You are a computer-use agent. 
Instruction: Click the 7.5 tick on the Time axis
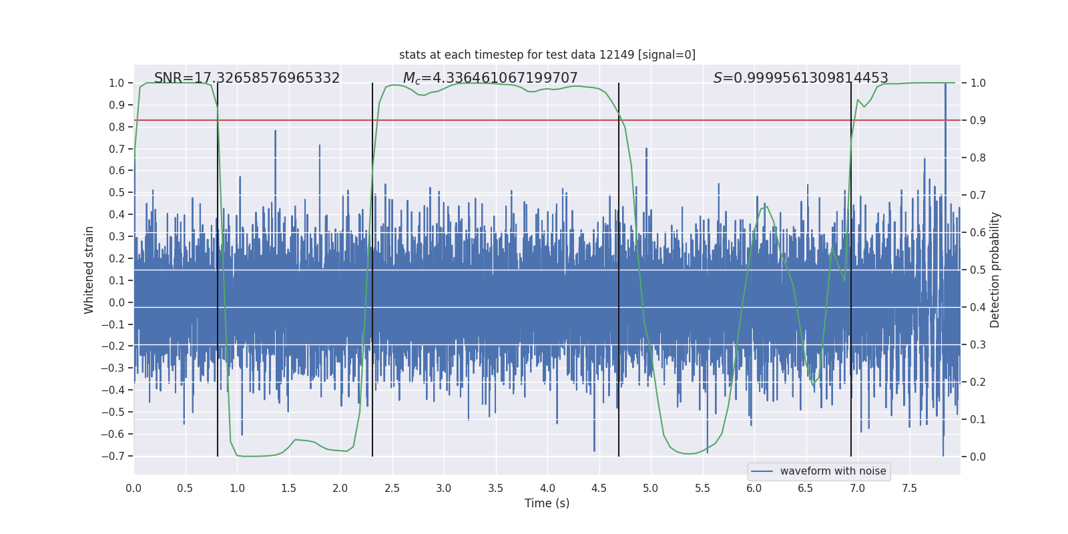coord(909,488)
